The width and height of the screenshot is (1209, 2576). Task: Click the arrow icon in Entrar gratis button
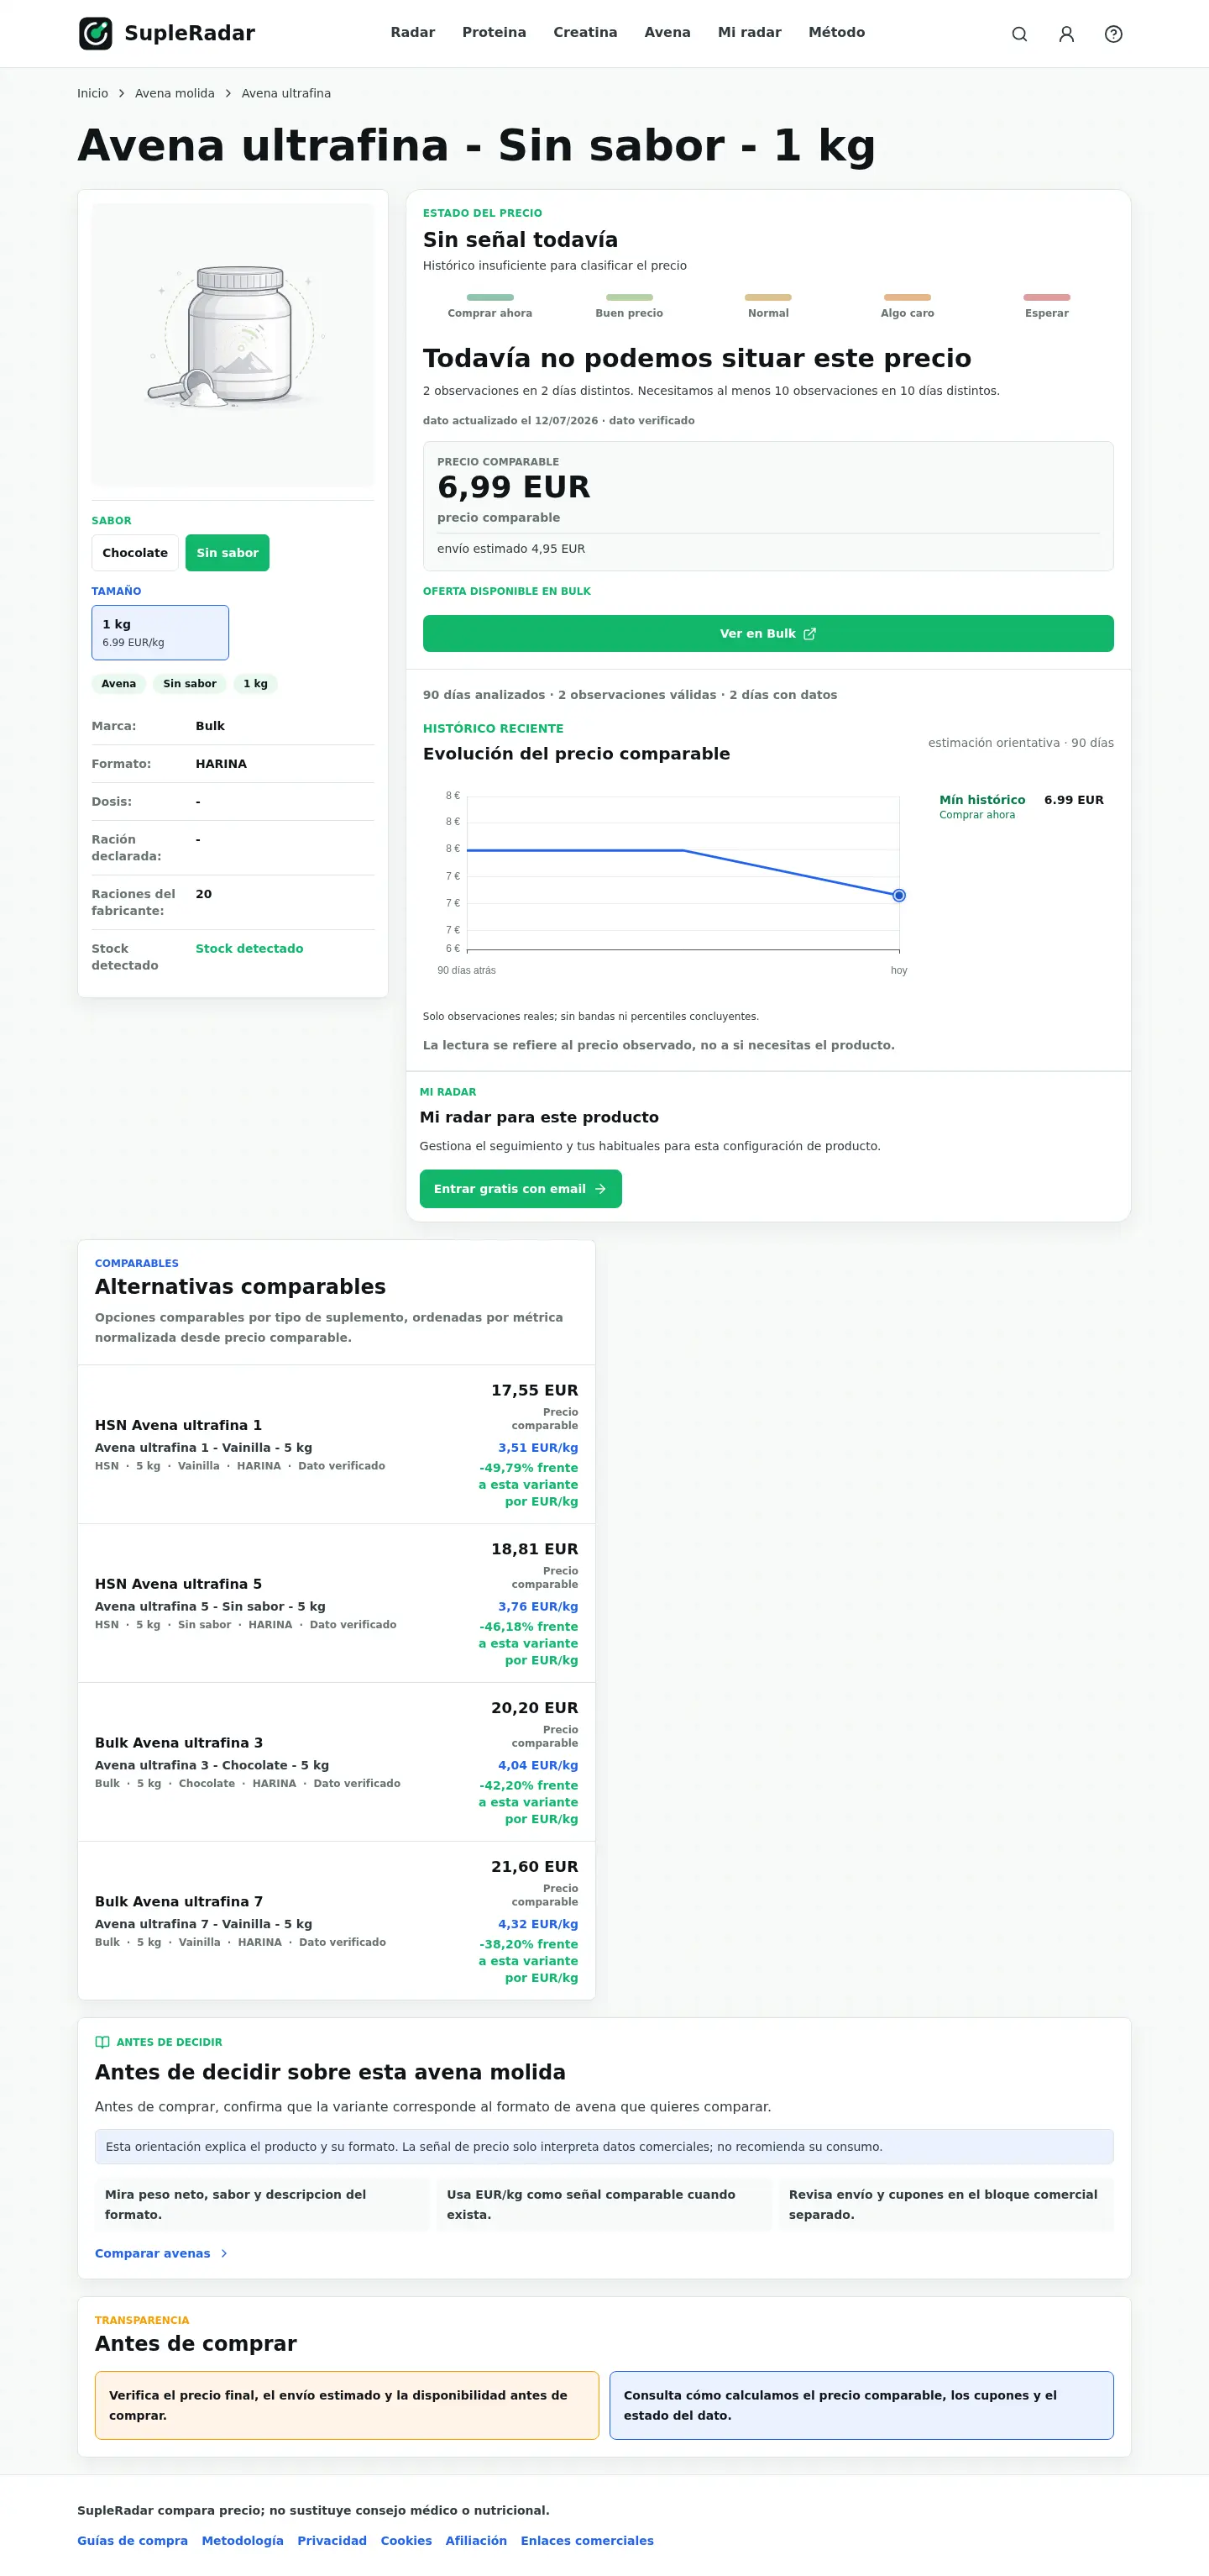pos(600,1189)
